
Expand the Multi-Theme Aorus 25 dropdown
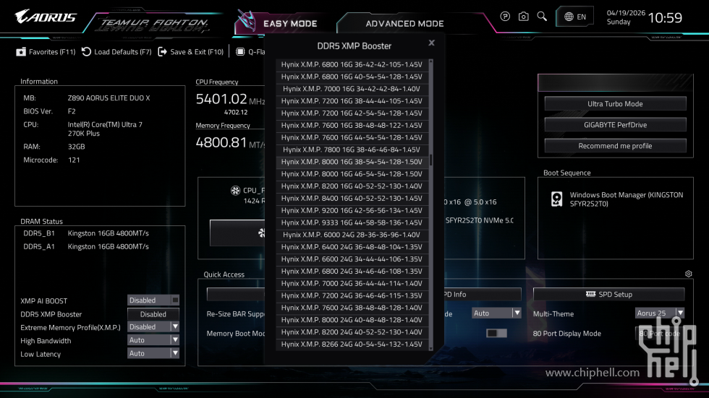659,313
